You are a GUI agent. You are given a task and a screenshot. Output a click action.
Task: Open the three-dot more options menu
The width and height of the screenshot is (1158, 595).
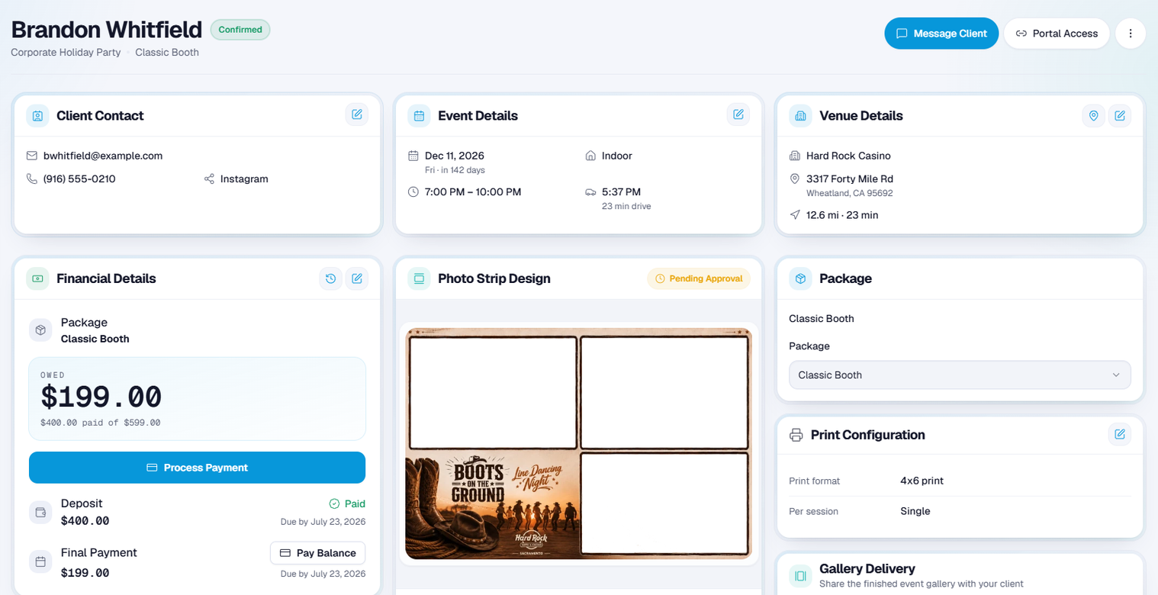(1131, 34)
